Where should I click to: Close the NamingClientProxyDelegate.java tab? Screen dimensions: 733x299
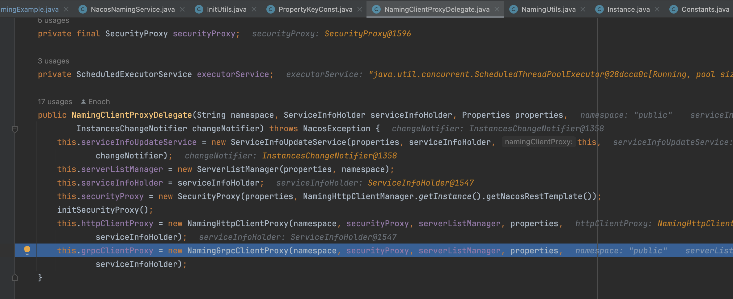pos(497,9)
